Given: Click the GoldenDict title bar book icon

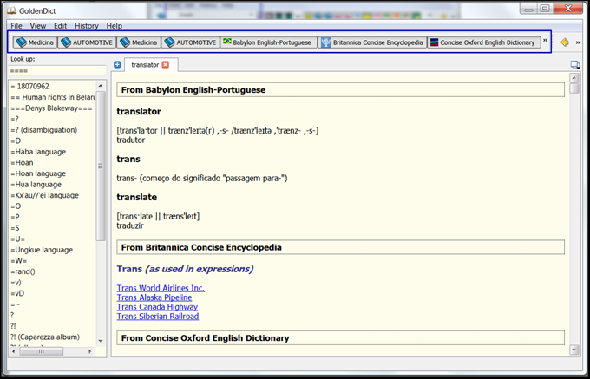Looking at the screenshot, I should point(11,10).
